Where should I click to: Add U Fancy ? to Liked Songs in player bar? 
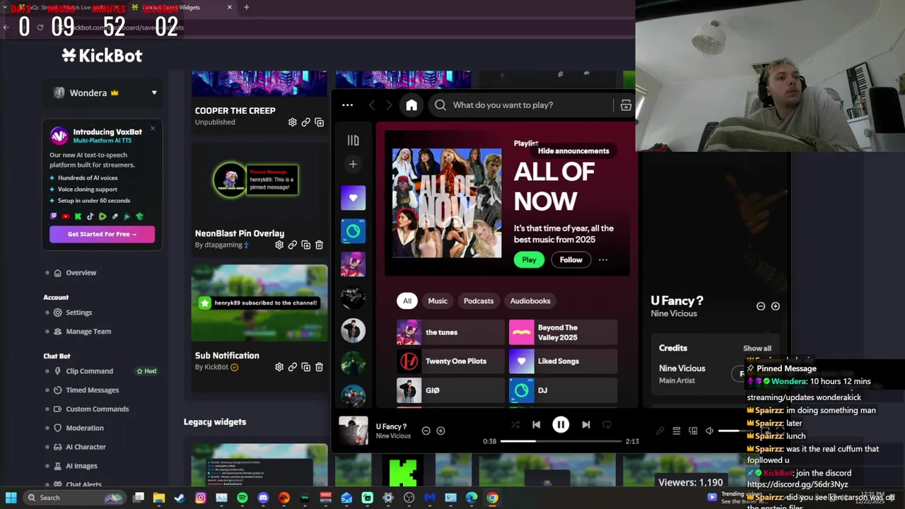(440, 431)
